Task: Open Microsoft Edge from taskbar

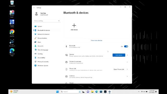Action: 97,92
